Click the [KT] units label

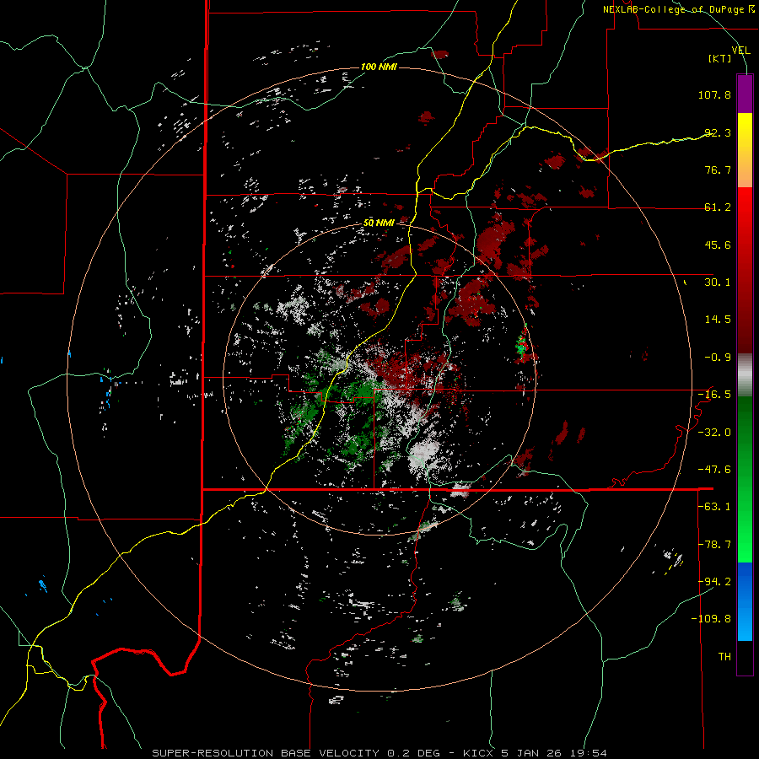click(x=720, y=58)
